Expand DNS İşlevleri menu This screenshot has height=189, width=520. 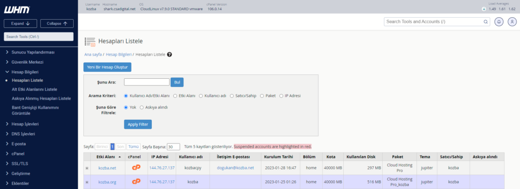pyautogui.click(x=23, y=134)
